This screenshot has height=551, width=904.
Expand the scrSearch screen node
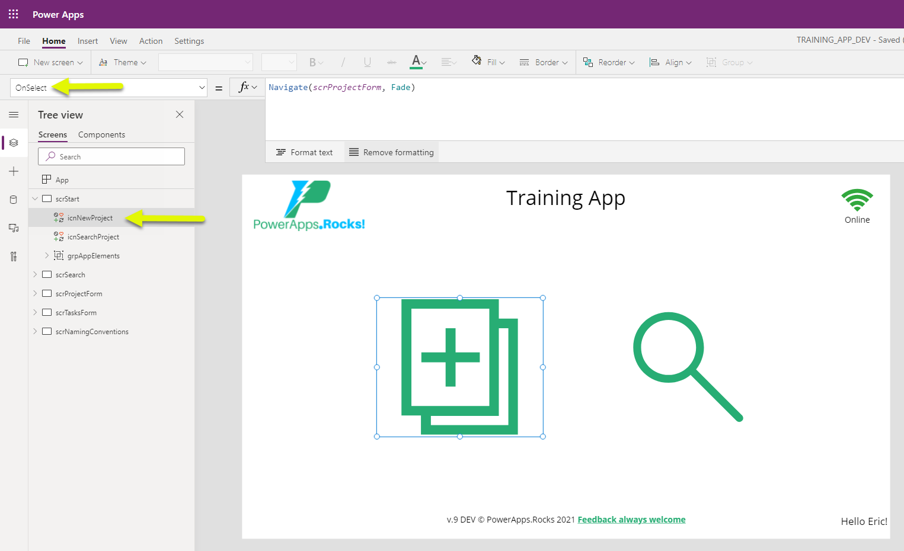[35, 274]
